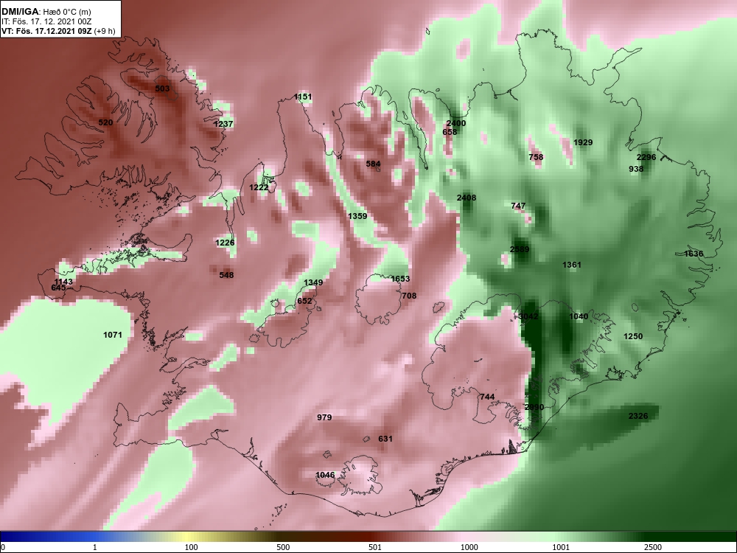The height and width of the screenshot is (553, 737).
Task: Select the '1001' color scale label
Action: coord(561,547)
